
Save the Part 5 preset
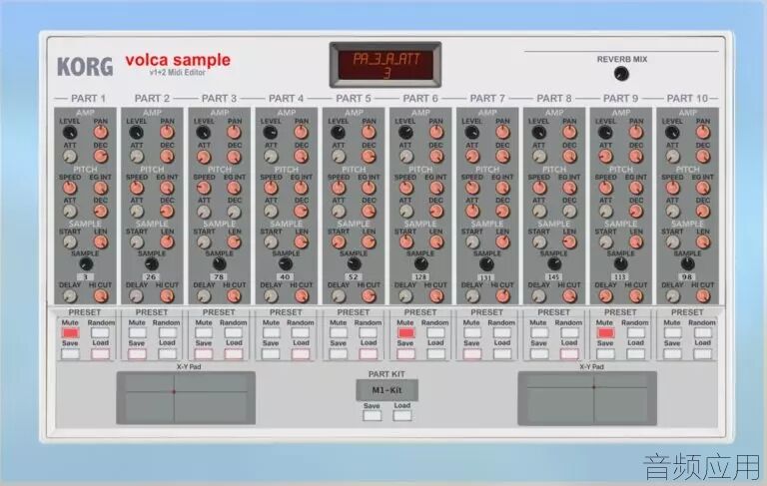click(x=339, y=354)
